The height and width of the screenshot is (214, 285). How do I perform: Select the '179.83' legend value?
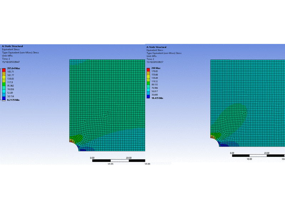point(155,71)
